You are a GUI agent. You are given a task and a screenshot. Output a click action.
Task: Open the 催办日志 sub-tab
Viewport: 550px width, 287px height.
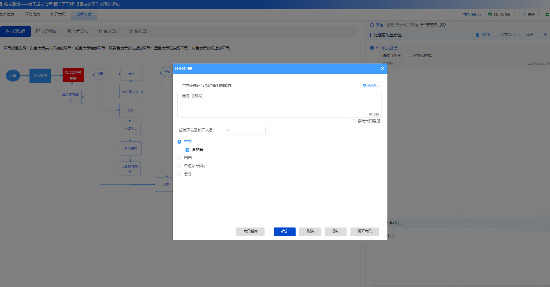click(x=109, y=31)
